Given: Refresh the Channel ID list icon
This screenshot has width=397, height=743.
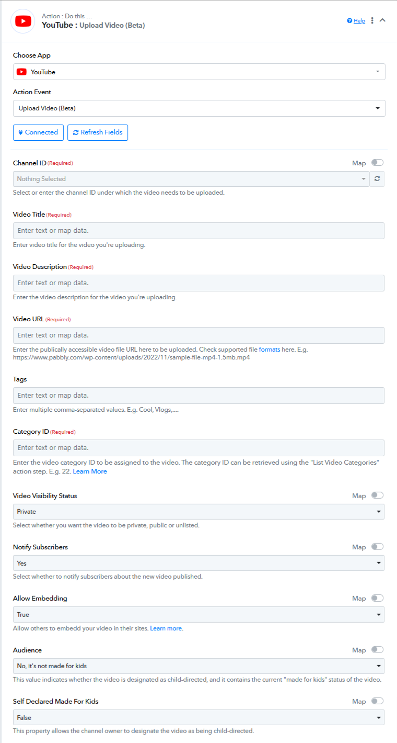Looking at the screenshot, I should pyautogui.click(x=377, y=179).
